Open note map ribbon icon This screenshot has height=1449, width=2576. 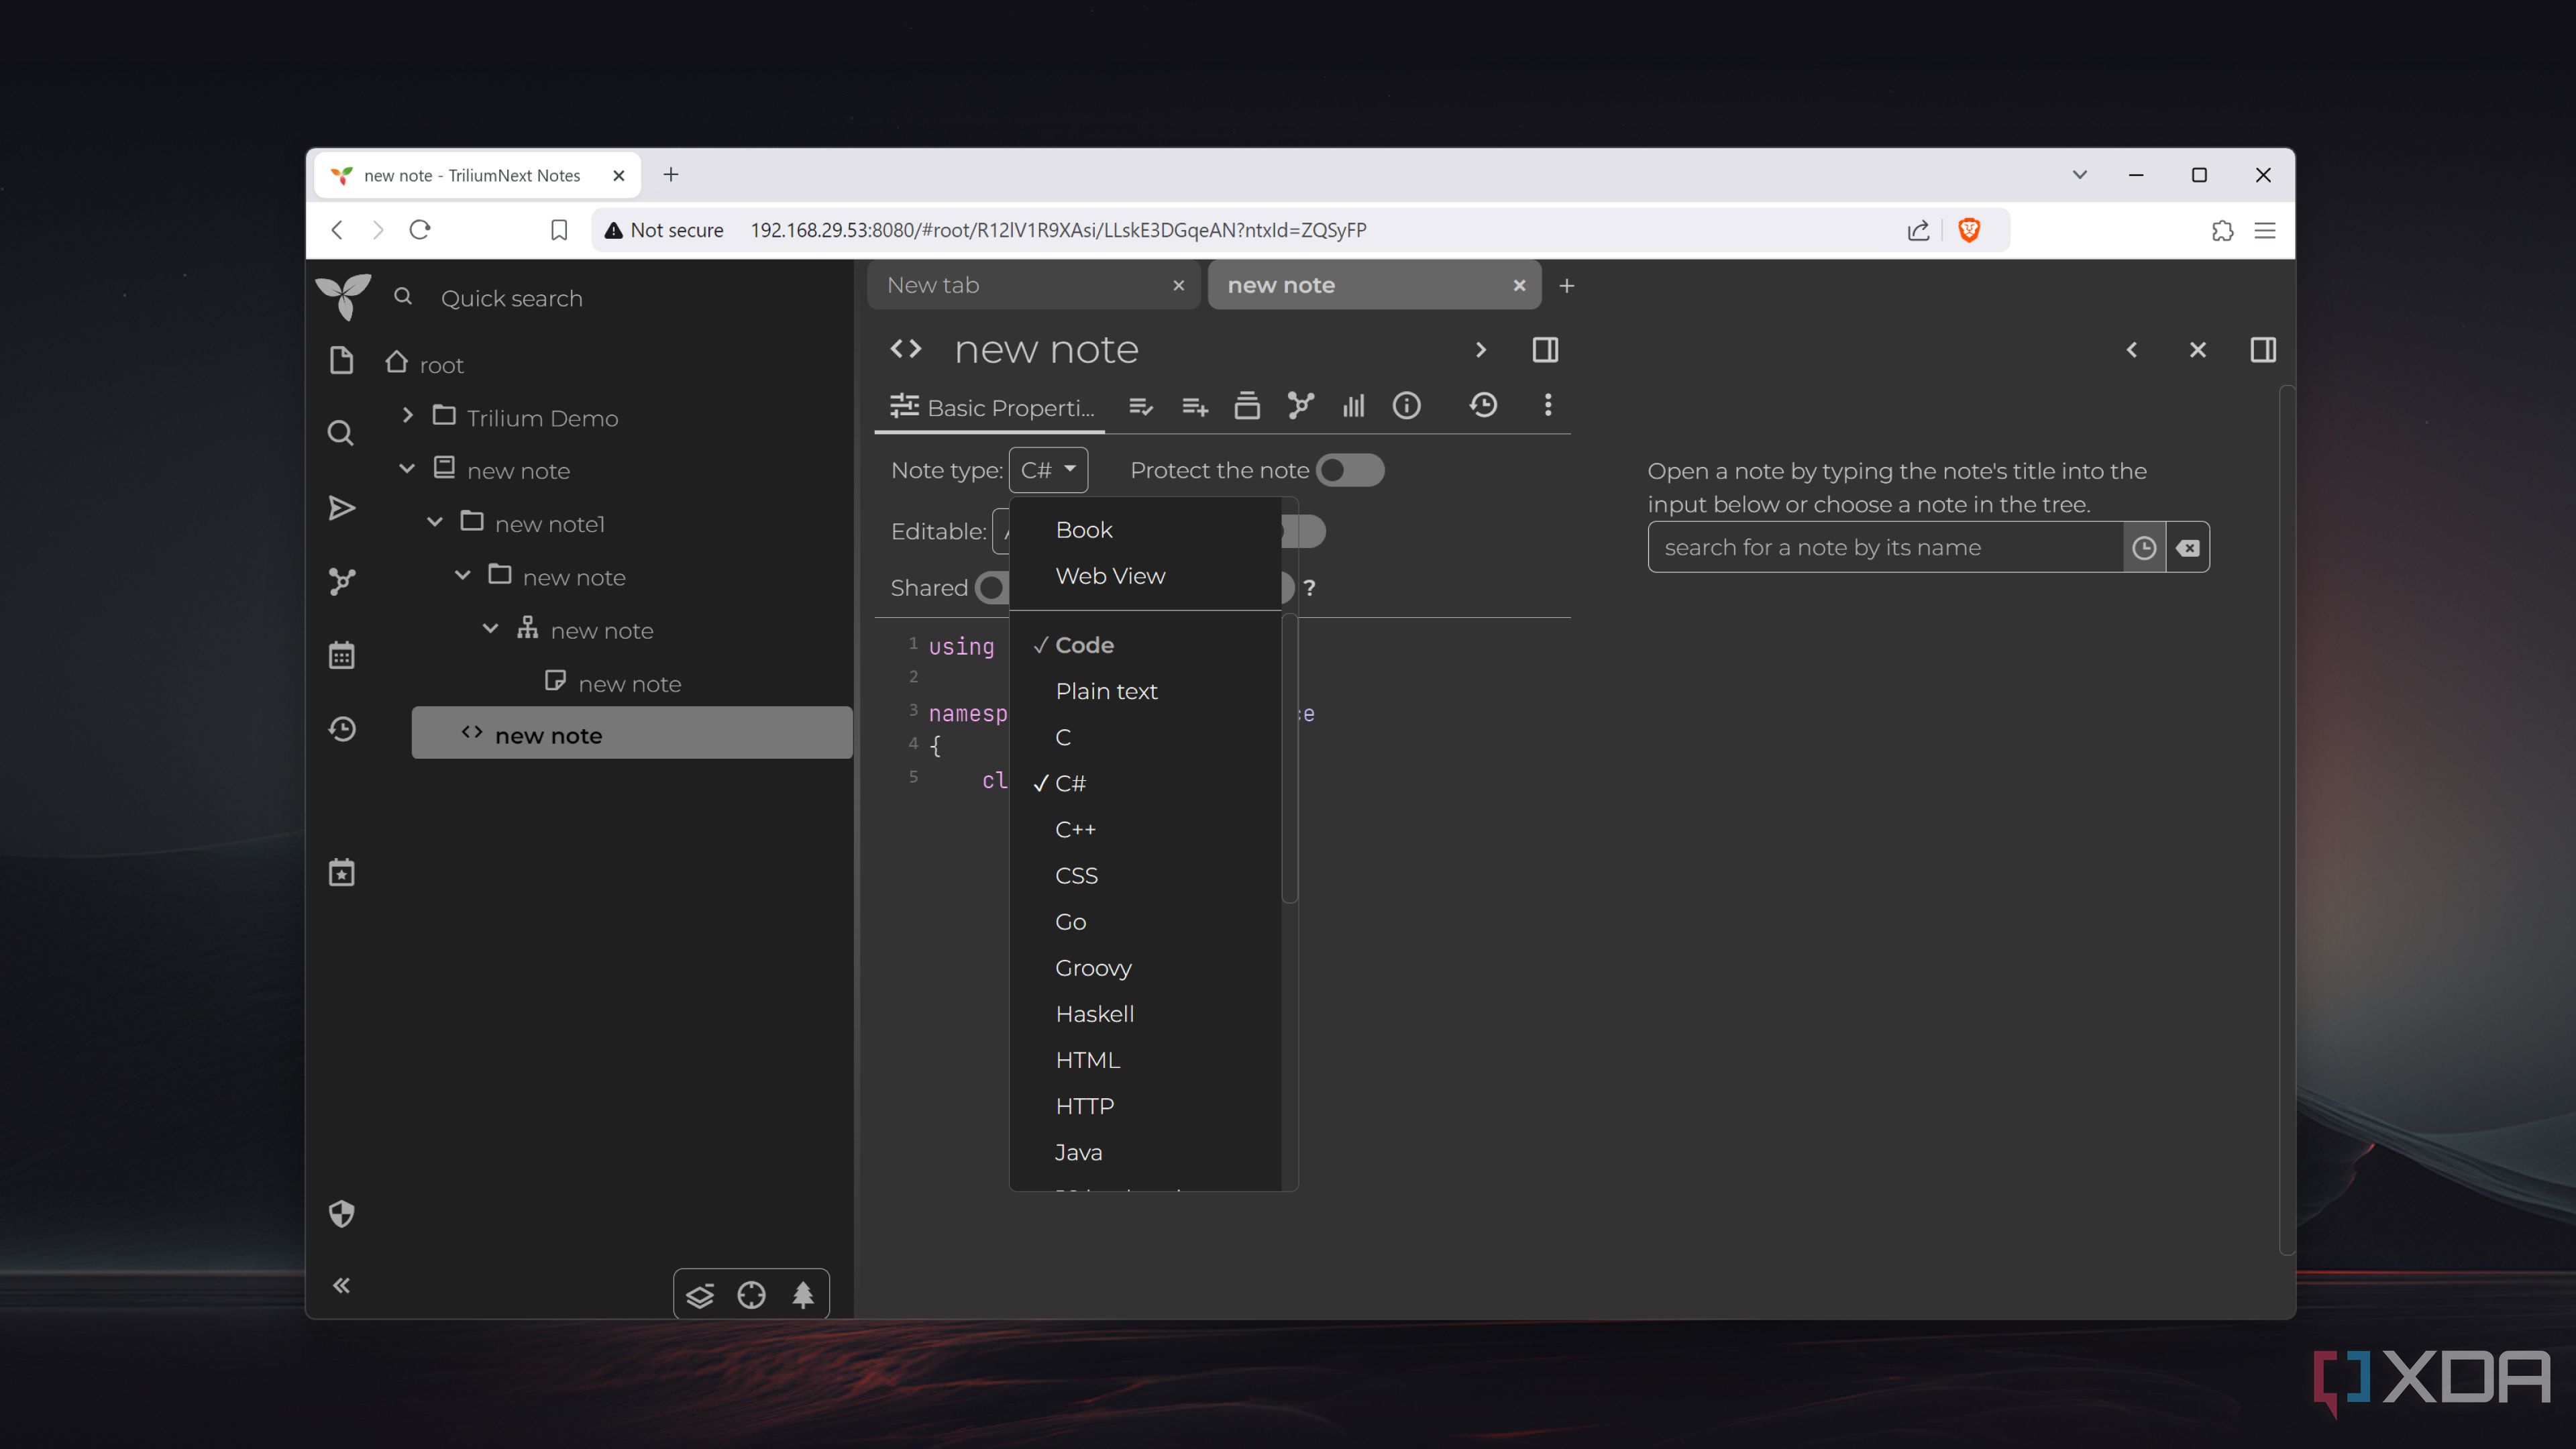click(x=1300, y=405)
